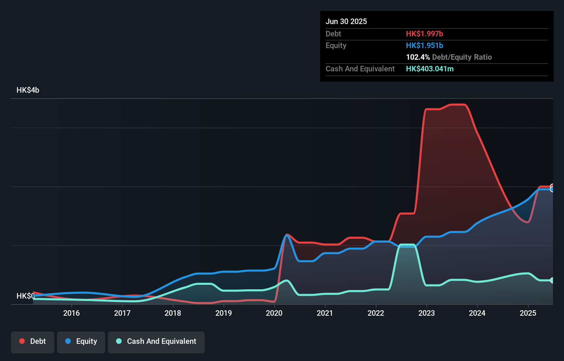Click the HK$4b gridline level on the value axis

pyautogui.click(x=27, y=90)
